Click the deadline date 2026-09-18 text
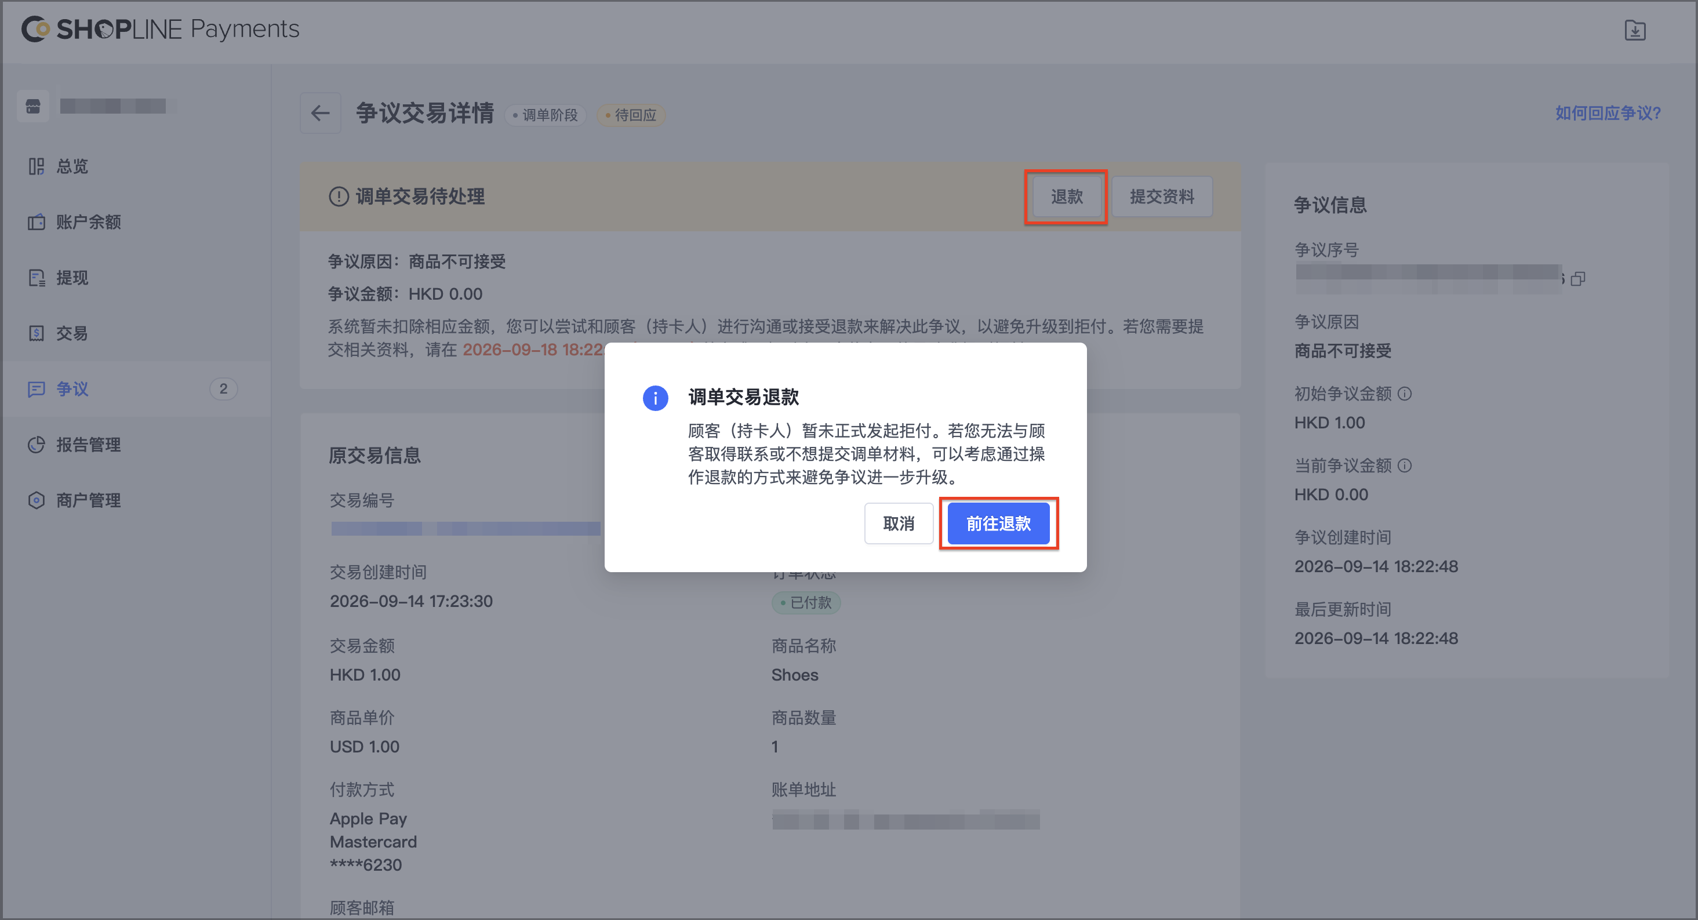The height and width of the screenshot is (920, 1698). (x=533, y=350)
